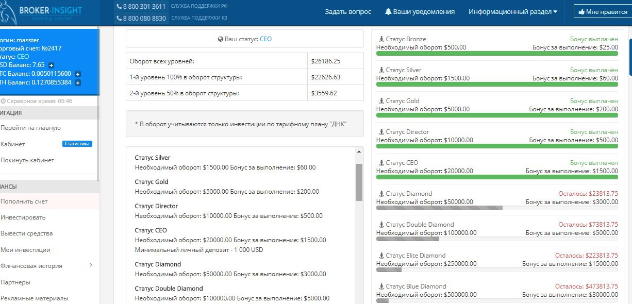Click the Статус Blue Diamond figure icon
The width and height of the screenshot is (632, 304).
pos(381,286)
